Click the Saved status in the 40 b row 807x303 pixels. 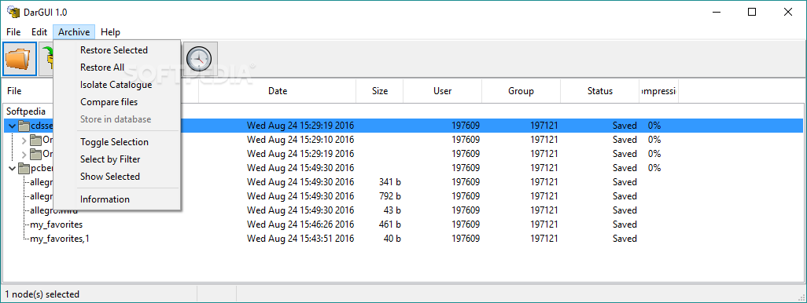625,239
